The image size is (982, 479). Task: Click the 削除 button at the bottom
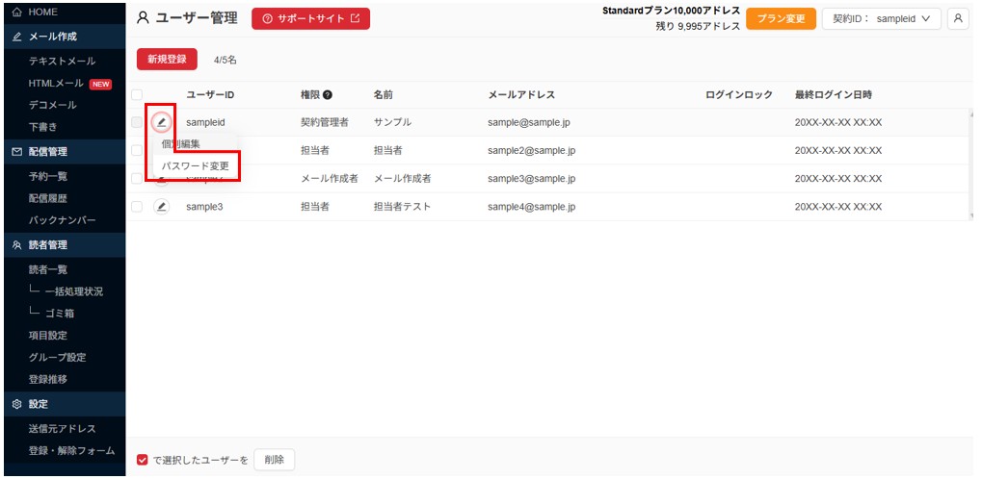click(274, 460)
